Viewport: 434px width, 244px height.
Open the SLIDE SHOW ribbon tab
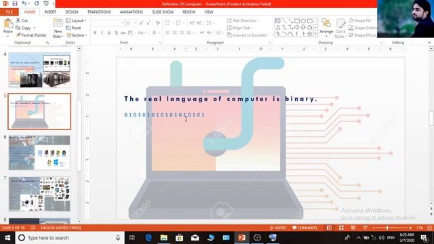(163, 12)
